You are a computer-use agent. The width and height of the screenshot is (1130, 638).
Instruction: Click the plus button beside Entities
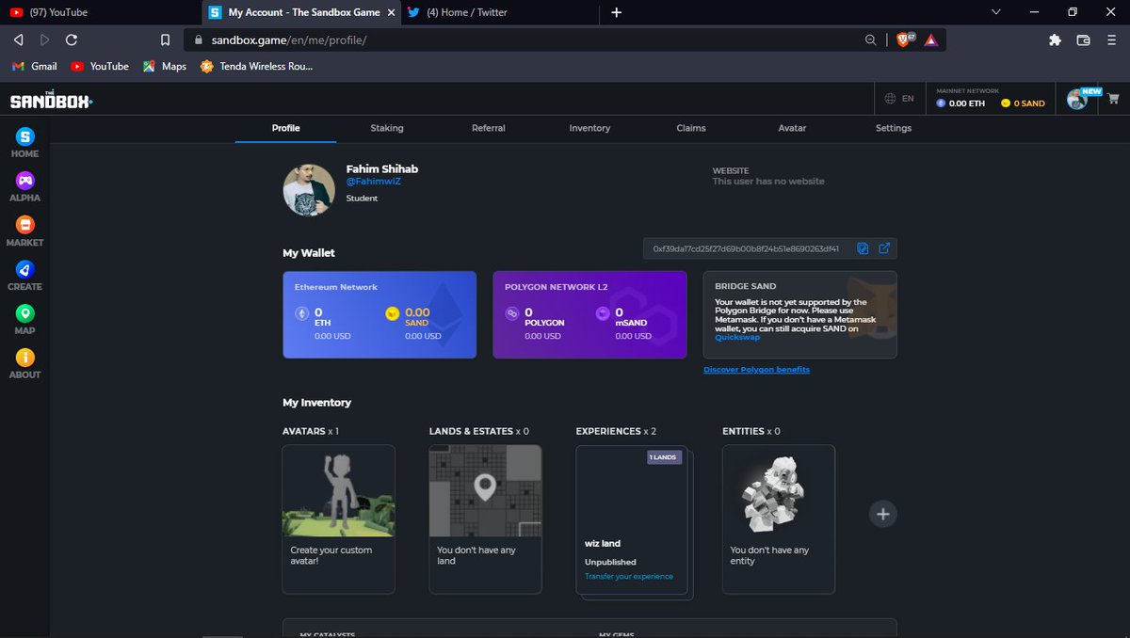[882, 514]
